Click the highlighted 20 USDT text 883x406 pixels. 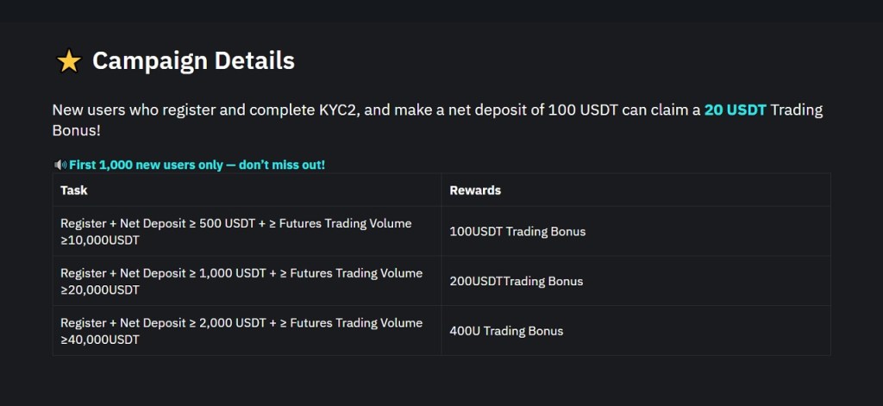tap(735, 111)
